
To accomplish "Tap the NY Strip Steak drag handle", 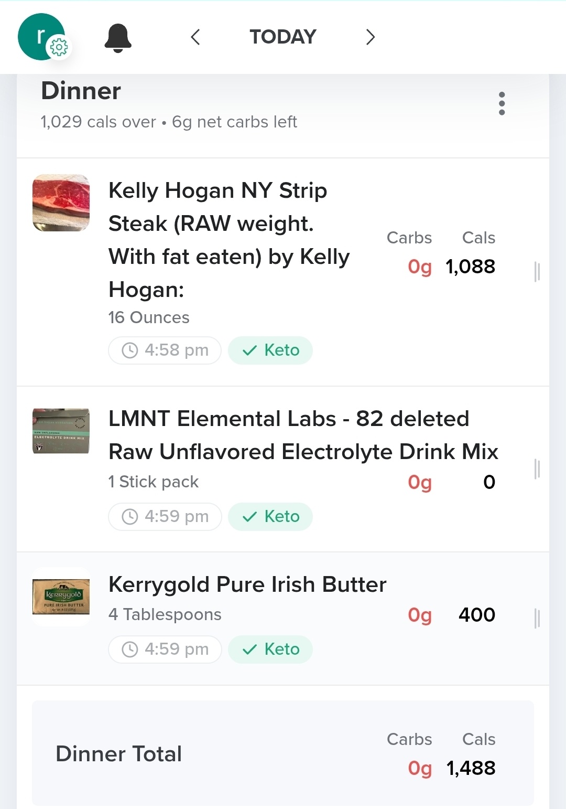I will pyautogui.click(x=537, y=272).
